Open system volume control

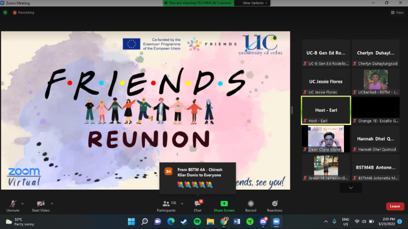point(364,221)
